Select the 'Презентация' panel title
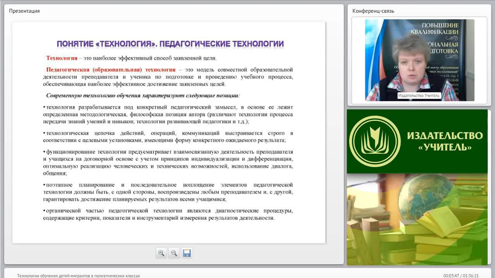Viewport: 495px width, 278px height. pos(24,11)
